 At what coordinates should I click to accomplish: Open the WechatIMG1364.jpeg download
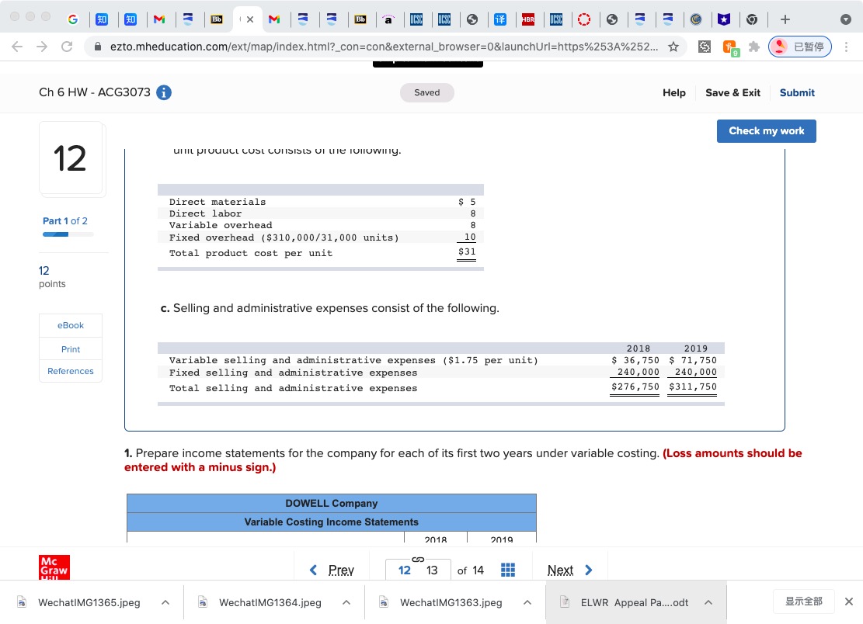pyautogui.click(x=270, y=602)
